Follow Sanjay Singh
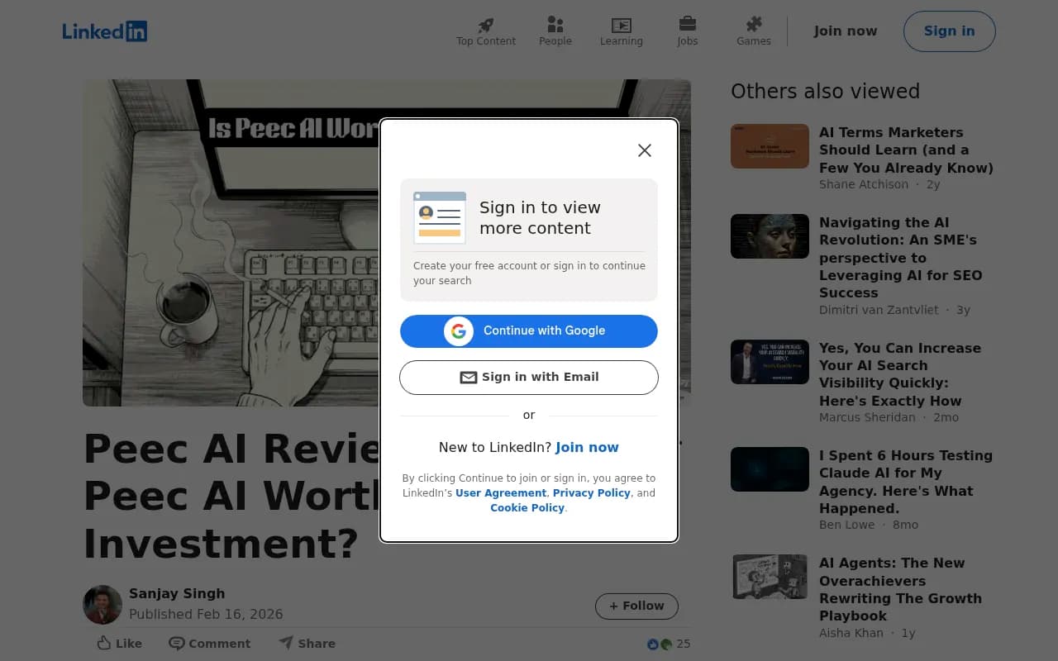This screenshot has width=1058, height=661. pos(636,606)
